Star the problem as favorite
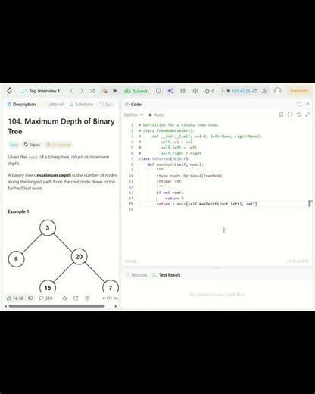The width and height of the screenshot is (315, 394). coord(64,299)
